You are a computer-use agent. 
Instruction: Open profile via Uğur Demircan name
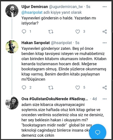click(35, 7)
